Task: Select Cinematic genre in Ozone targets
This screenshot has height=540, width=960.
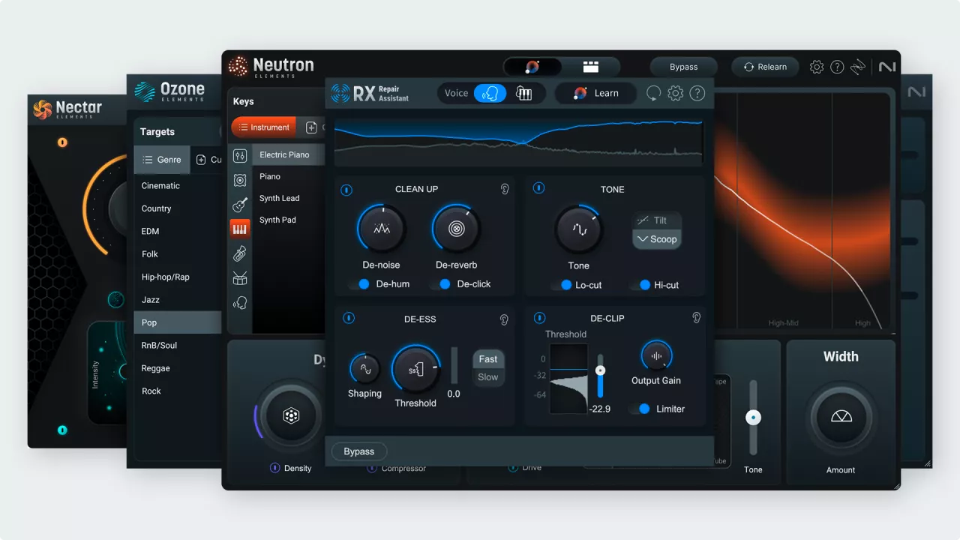Action: (x=178, y=185)
